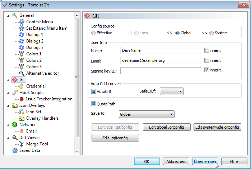Click the Merge Tool icon in tree

click(x=22, y=144)
